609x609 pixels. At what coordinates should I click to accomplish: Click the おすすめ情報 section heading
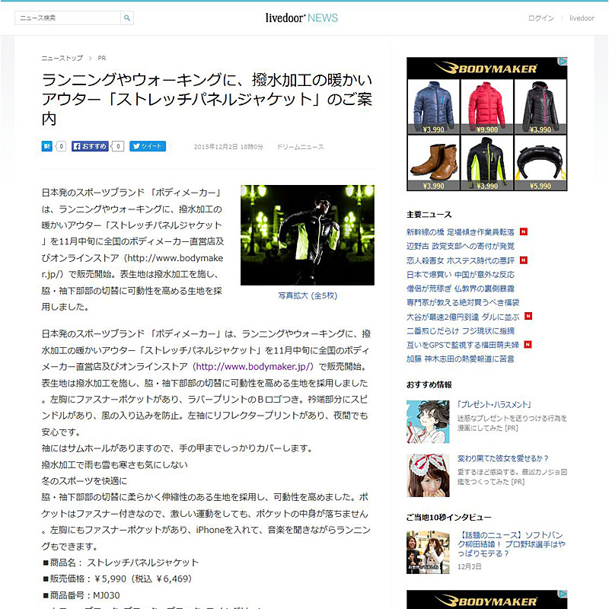click(429, 385)
